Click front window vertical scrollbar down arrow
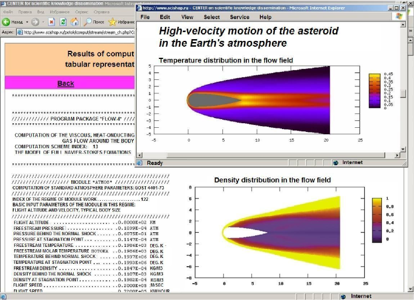Image resolution: width=414 pixels, height=300 pixels. tap(403, 149)
